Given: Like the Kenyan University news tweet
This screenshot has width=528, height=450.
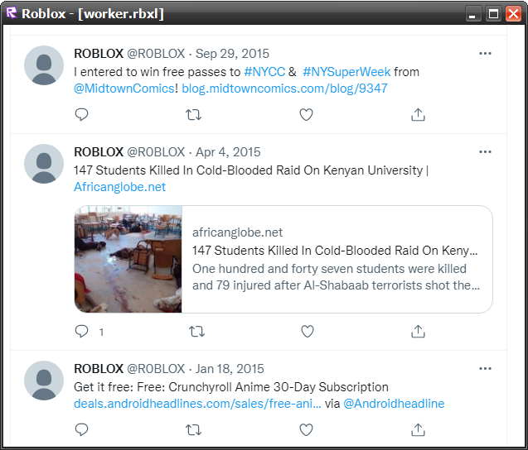Looking at the screenshot, I should click(308, 332).
